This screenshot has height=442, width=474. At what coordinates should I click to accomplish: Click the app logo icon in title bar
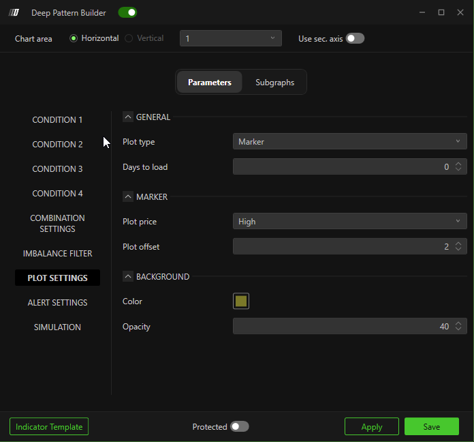(x=14, y=12)
